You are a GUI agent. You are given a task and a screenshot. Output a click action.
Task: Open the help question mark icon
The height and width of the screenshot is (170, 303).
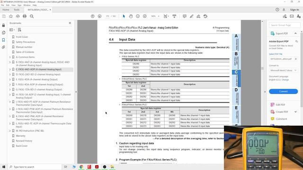click(x=277, y=9)
